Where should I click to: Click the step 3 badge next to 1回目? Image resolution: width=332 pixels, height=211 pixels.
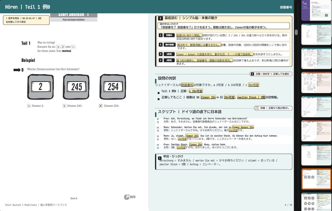pyautogui.click(x=161, y=54)
